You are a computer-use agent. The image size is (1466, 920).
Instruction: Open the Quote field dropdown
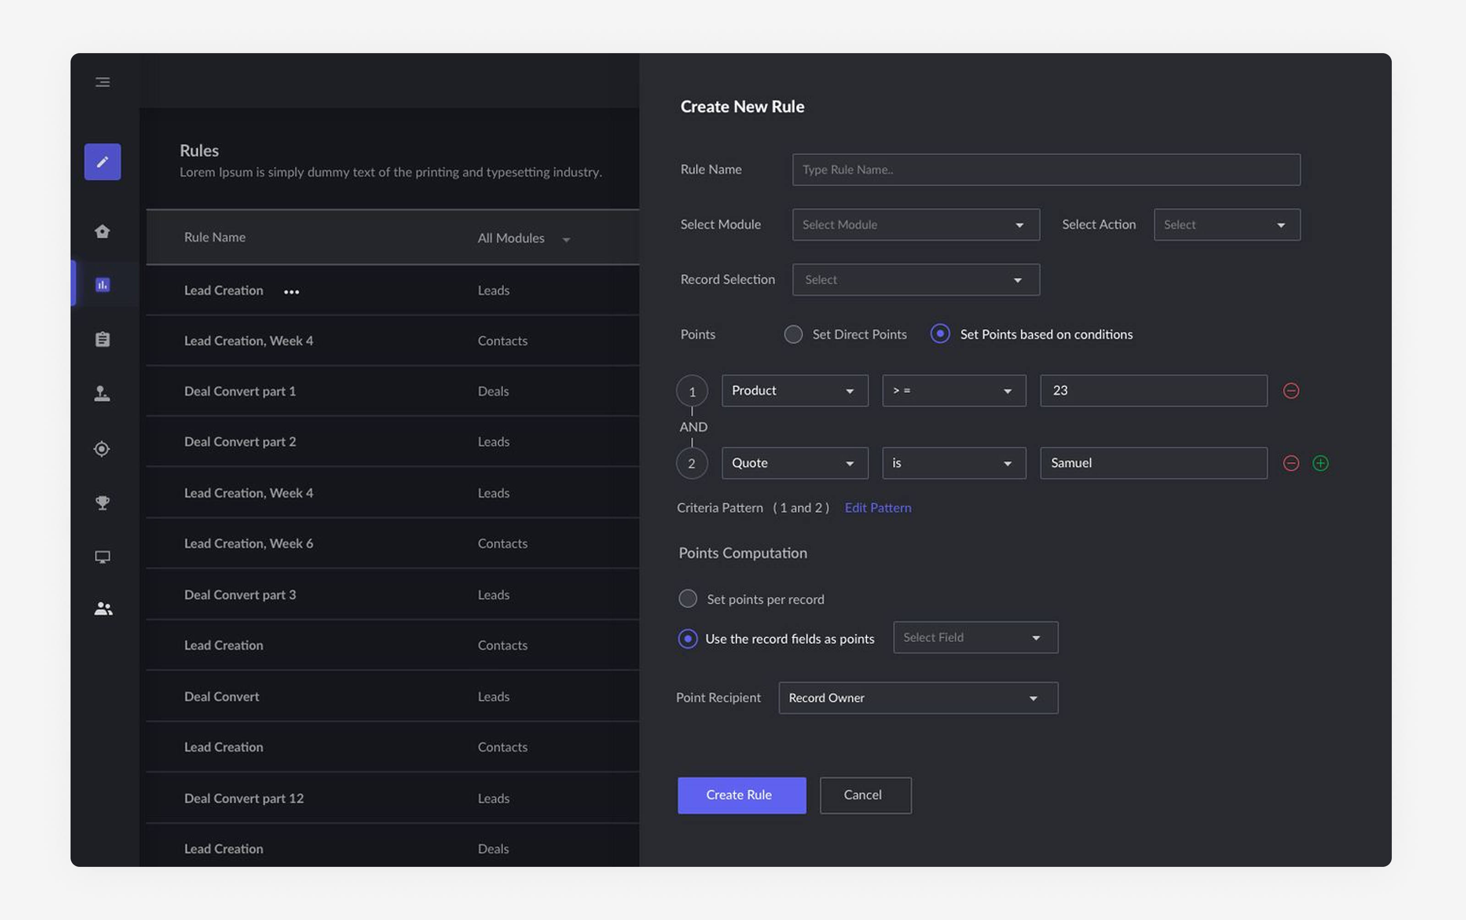pos(794,463)
